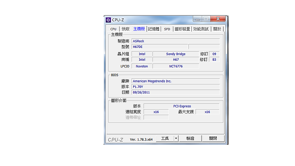The height and width of the screenshot is (166, 295).
Task: Select the manufacturer field ASRock
Action: 175,41
